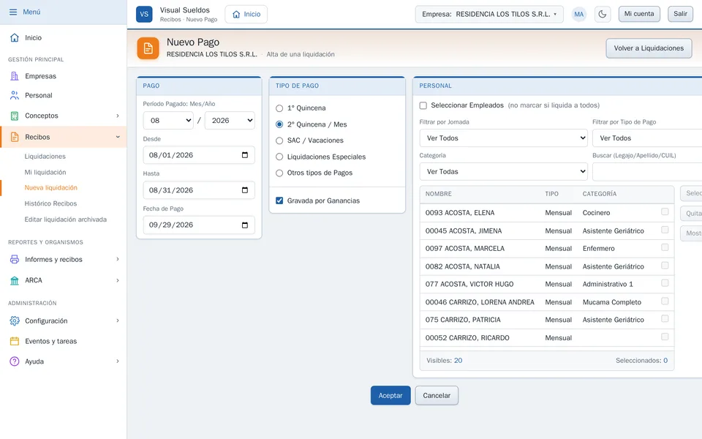
Task: Toggle dark mode moon icon
Action: click(603, 14)
